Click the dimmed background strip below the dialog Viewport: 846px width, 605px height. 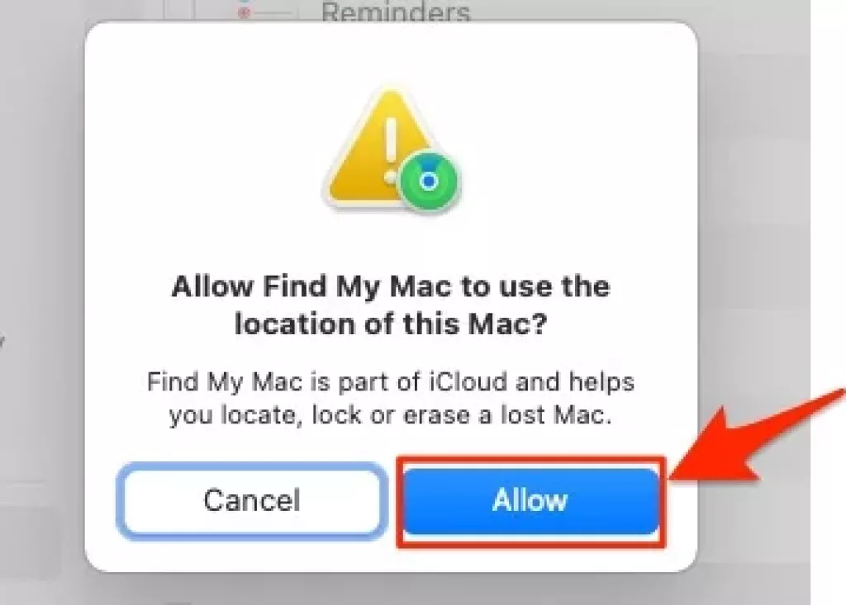click(x=391, y=590)
